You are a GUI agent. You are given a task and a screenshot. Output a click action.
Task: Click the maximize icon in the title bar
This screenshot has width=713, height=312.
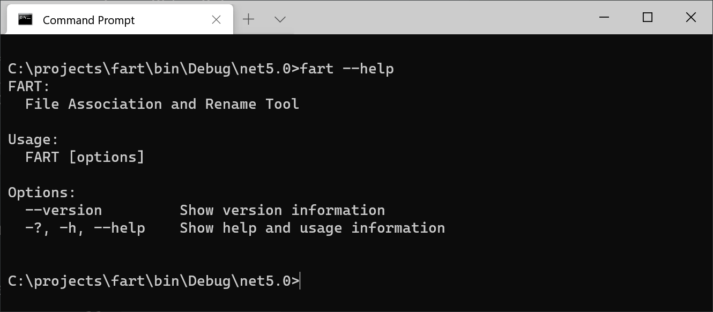pyautogui.click(x=647, y=18)
